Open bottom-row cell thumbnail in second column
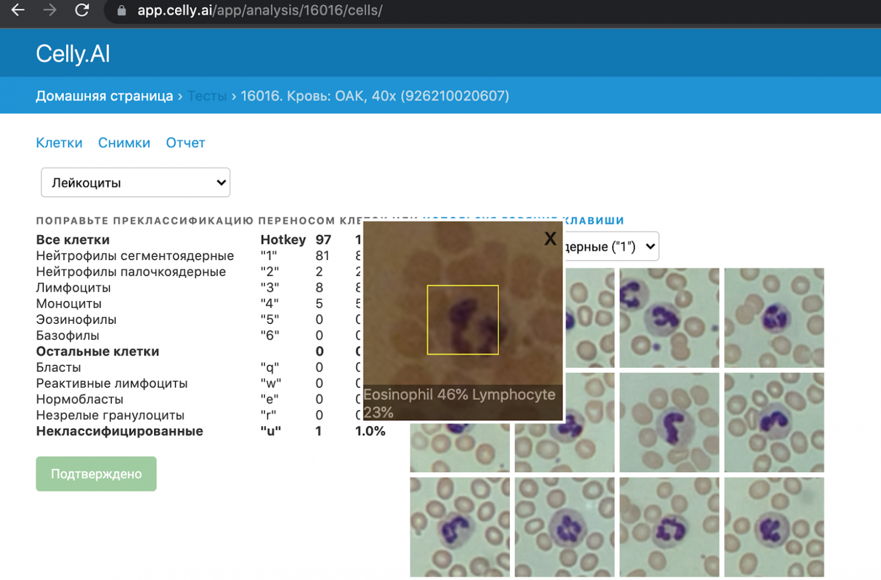Screen dimensions: 881x580 click(565, 527)
